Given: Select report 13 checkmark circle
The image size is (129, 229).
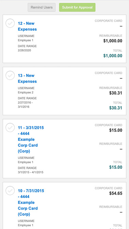Looking at the screenshot, I should pos(10,75).
